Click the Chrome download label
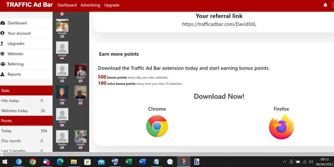 pos(157,109)
